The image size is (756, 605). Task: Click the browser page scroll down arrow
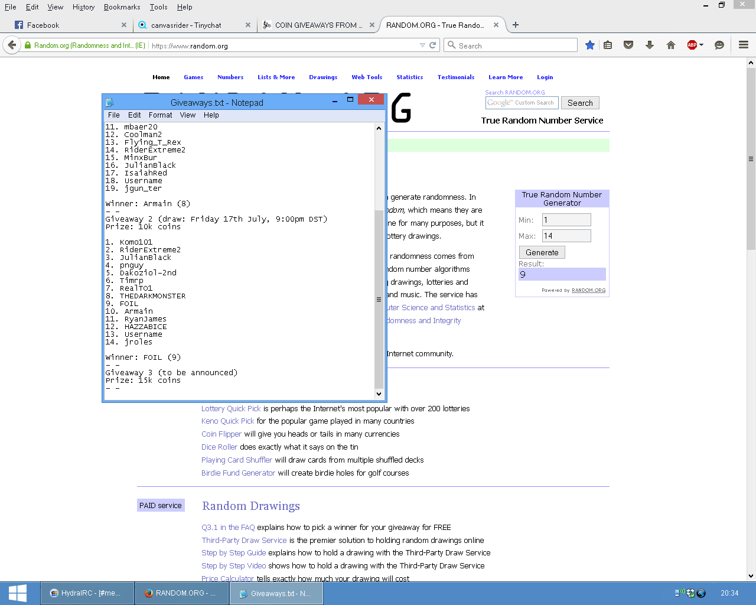pyautogui.click(x=751, y=575)
